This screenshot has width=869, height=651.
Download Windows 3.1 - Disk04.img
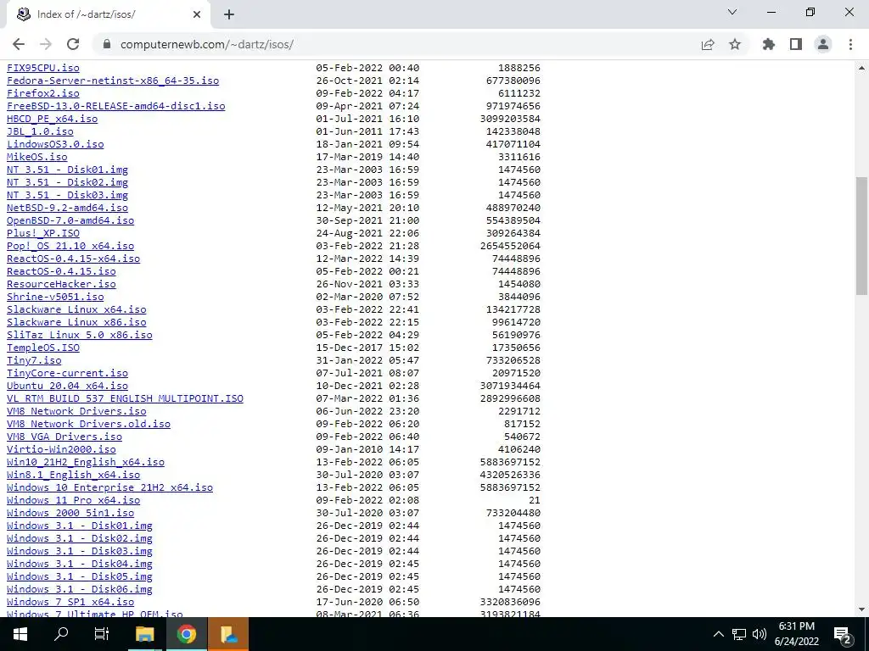pyautogui.click(x=79, y=564)
